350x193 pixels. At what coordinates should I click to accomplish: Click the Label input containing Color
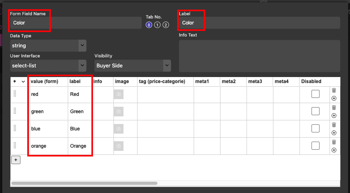pos(260,23)
